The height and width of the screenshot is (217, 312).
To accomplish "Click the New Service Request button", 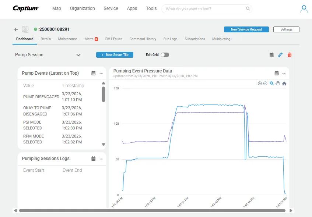I will pyautogui.click(x=246, y=29).
